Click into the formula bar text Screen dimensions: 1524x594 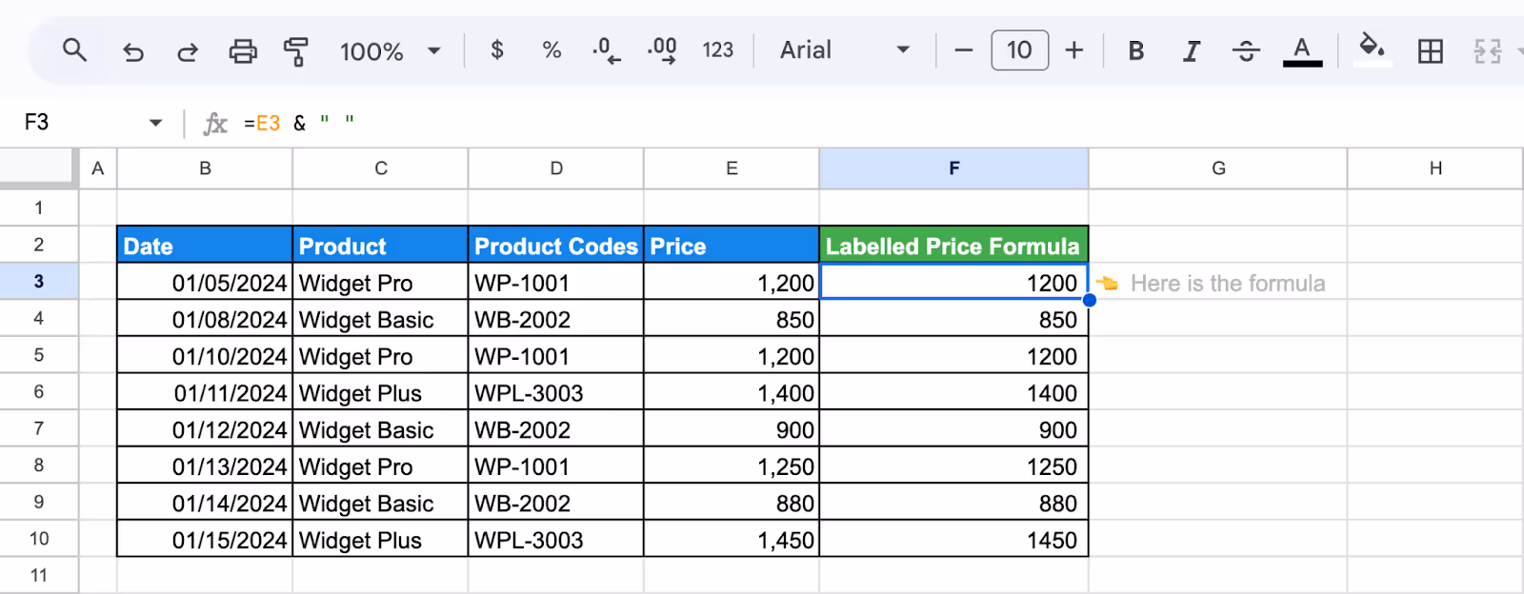click(x=299, y=123)
